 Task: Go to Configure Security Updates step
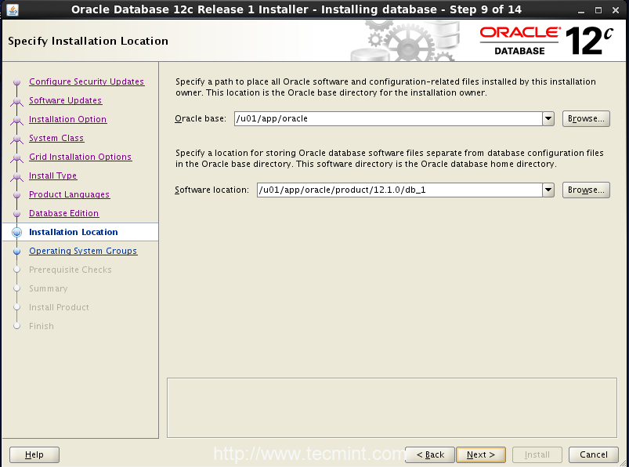point(87,81)
